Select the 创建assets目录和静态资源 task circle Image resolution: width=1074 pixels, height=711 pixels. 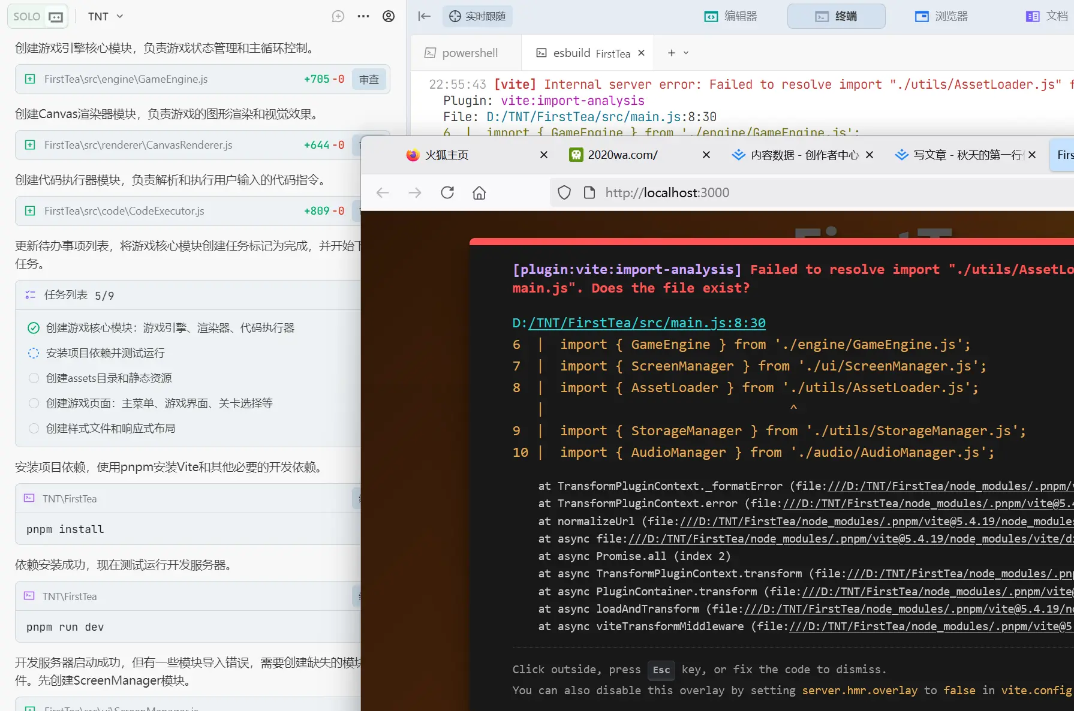click(x=34, y=378)
